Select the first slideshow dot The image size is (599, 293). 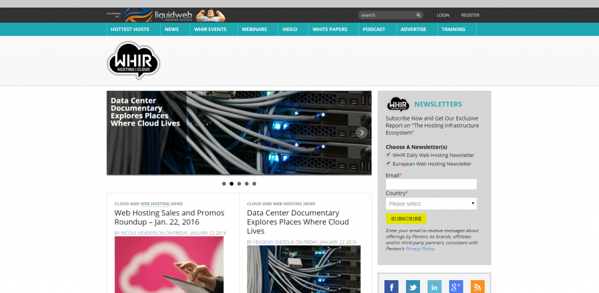point(224,184)
